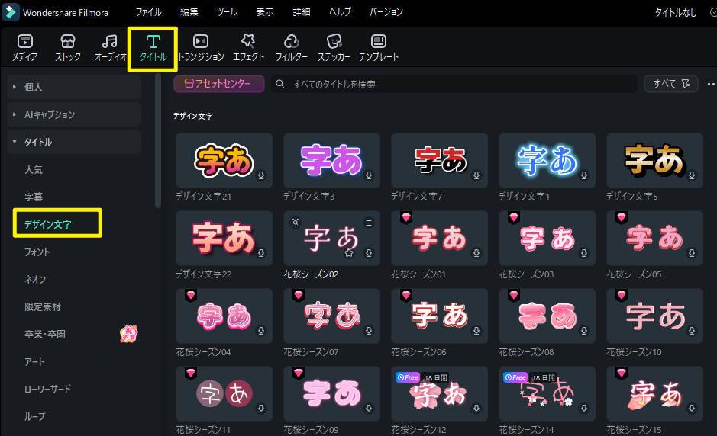The image size is (717, 436).
Task: Open the トランジション (Transitions) tab
Action: pyautogui.click(x=201, y=48)
